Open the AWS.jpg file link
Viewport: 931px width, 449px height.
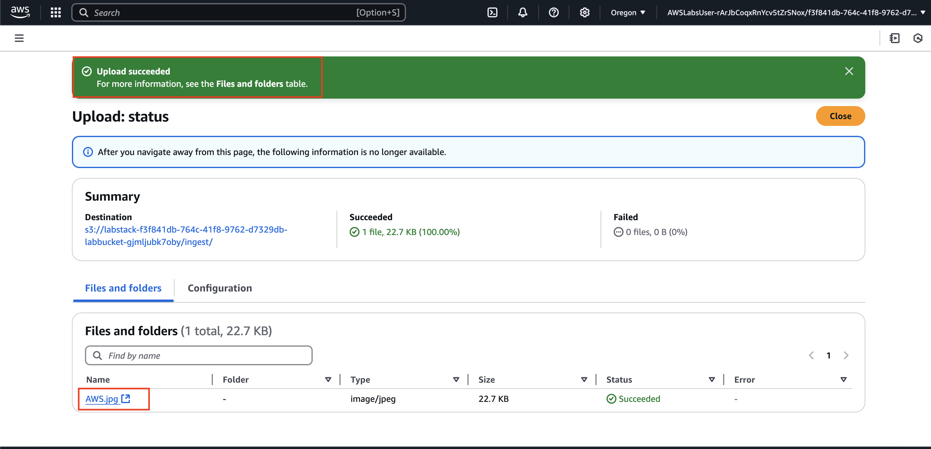point(102,399)
